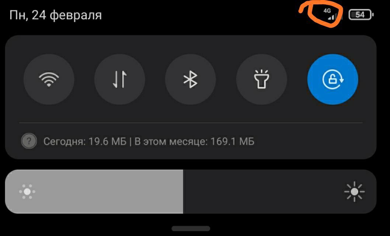Turn on the flashlight tile
Image resolution: width=390 pixels, height=236 pixels.
(x=261, y=79)
